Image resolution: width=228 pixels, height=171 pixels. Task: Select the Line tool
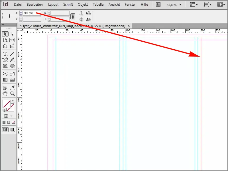coord(12,54)
